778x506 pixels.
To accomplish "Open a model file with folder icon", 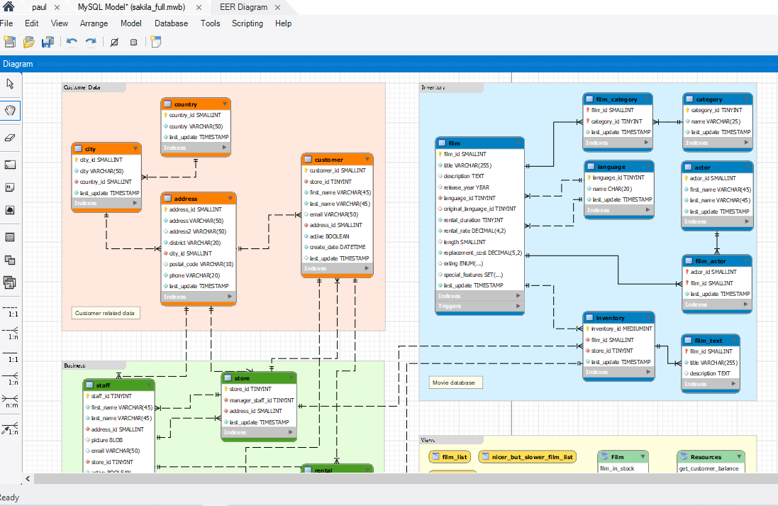I will [x=29, y=42].
